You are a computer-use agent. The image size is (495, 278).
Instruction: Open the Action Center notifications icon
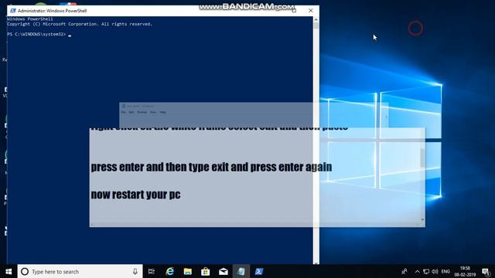(486, 271)
